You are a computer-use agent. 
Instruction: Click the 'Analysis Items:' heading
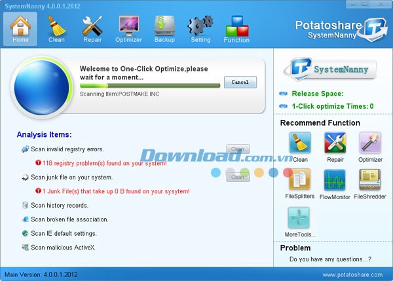[44, 135]
